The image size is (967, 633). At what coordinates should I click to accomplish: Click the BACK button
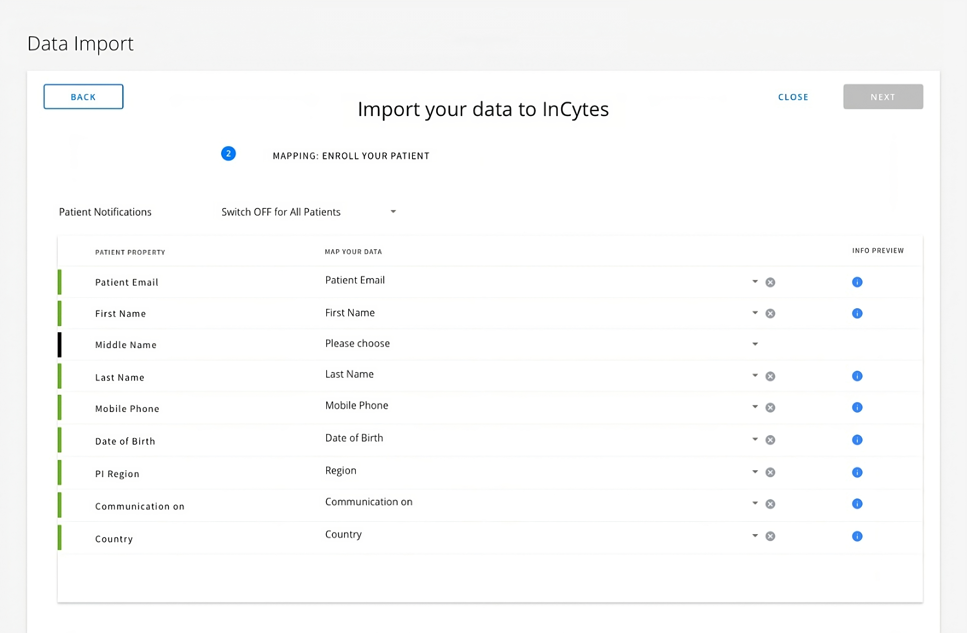[x=83, y=97]
